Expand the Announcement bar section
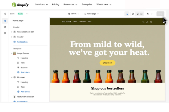Screen dimensions: 169x112 (x=12, y=32)
